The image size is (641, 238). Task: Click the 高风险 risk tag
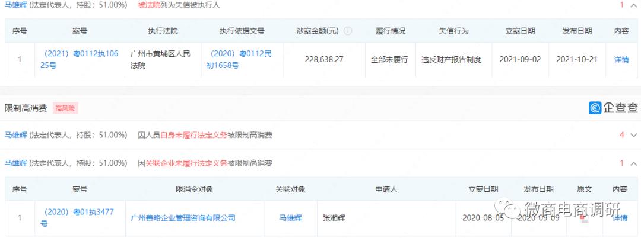coord(66,108)
